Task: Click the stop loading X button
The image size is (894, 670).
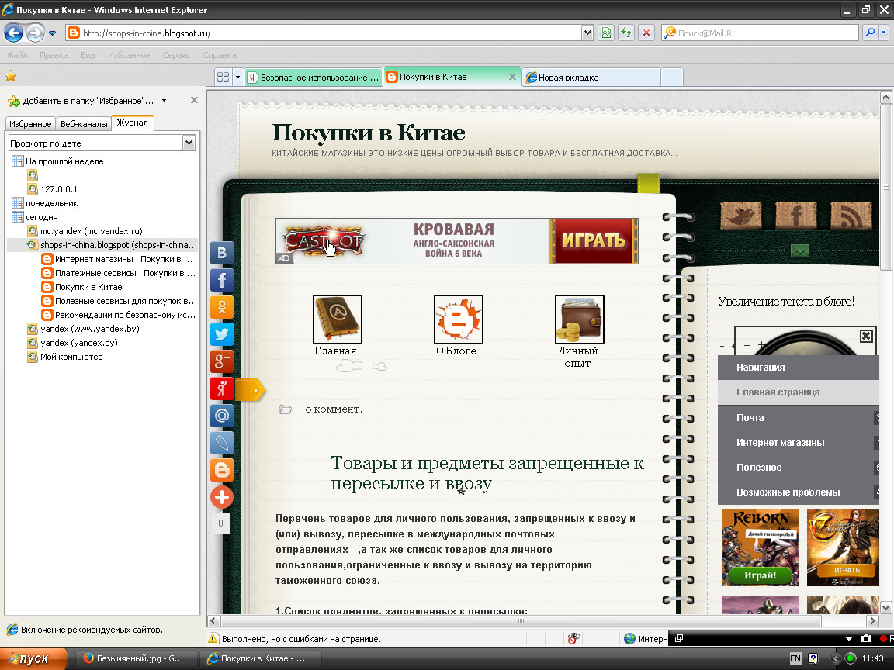Action: [646, 33]
